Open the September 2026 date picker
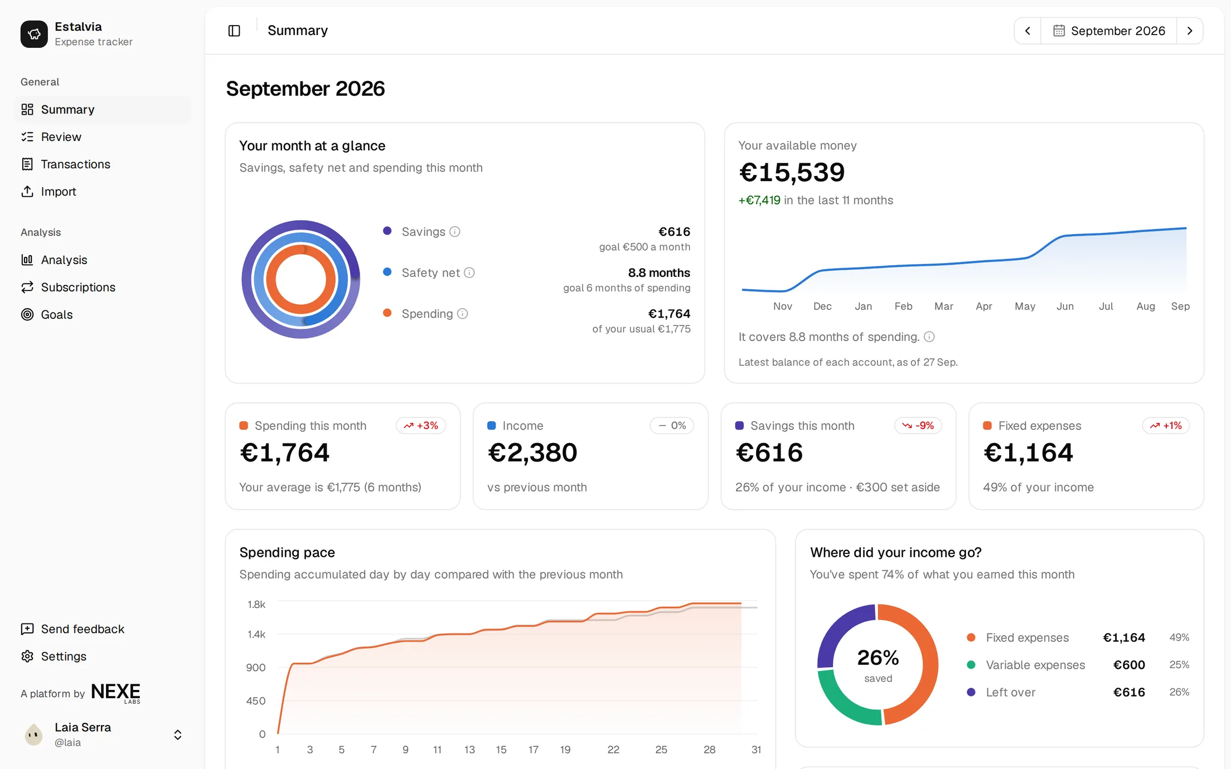The width and height of the screenshot is (1231, 769). coord(1109,31)
